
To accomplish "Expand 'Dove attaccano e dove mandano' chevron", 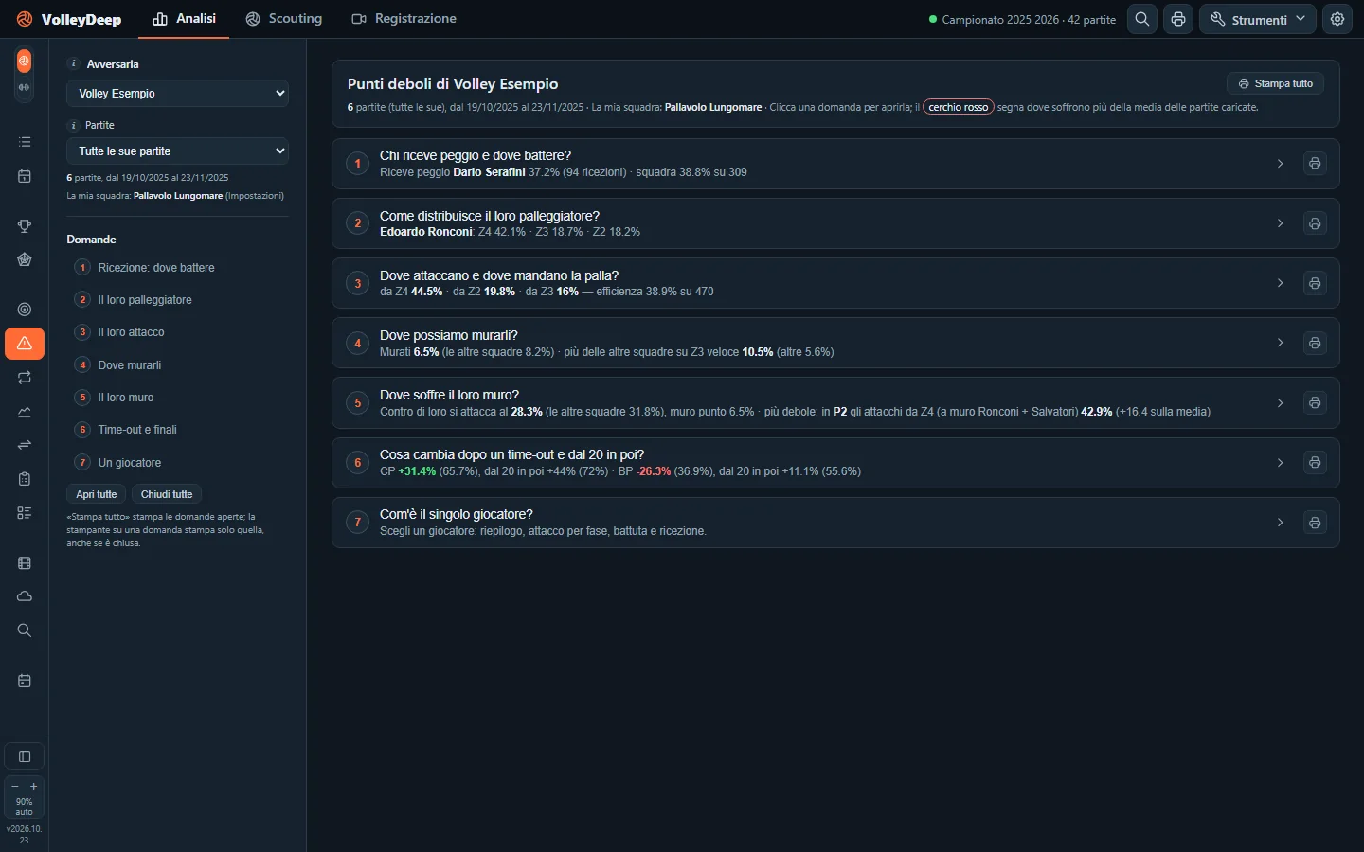I will 1280,283.
